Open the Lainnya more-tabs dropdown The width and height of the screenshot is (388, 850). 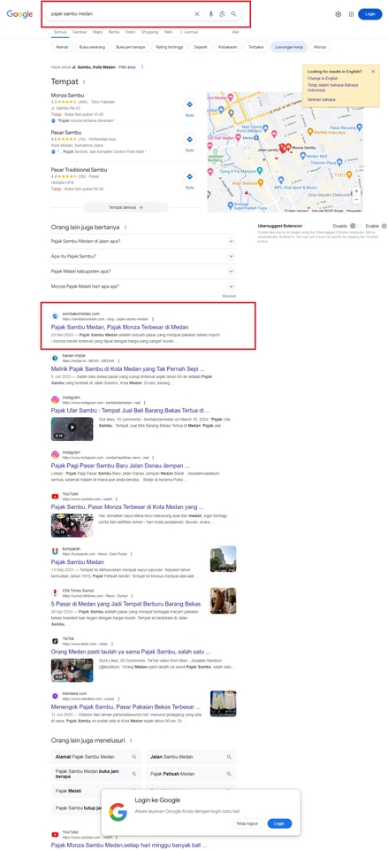click(189, 32)
